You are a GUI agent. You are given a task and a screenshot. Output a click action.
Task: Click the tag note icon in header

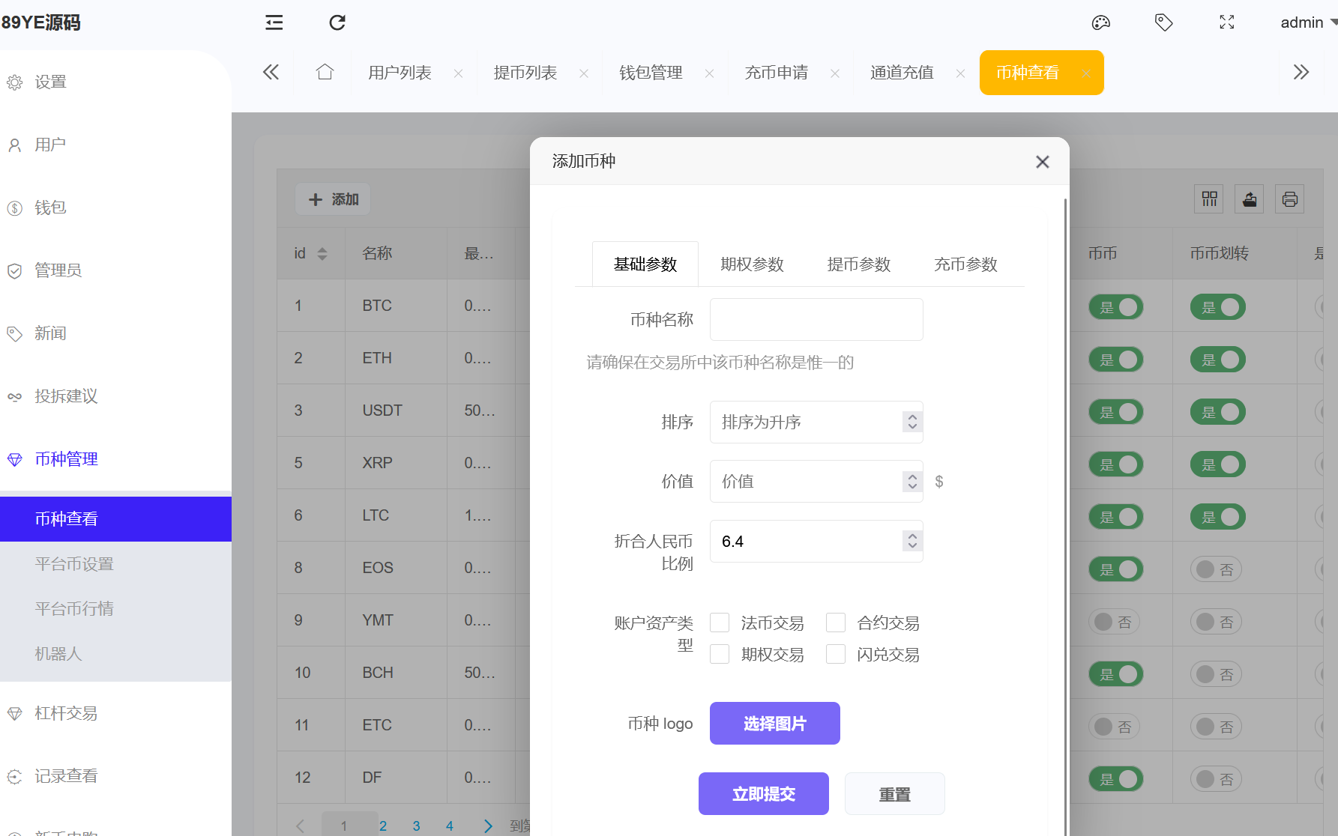tap(1163, 22)
